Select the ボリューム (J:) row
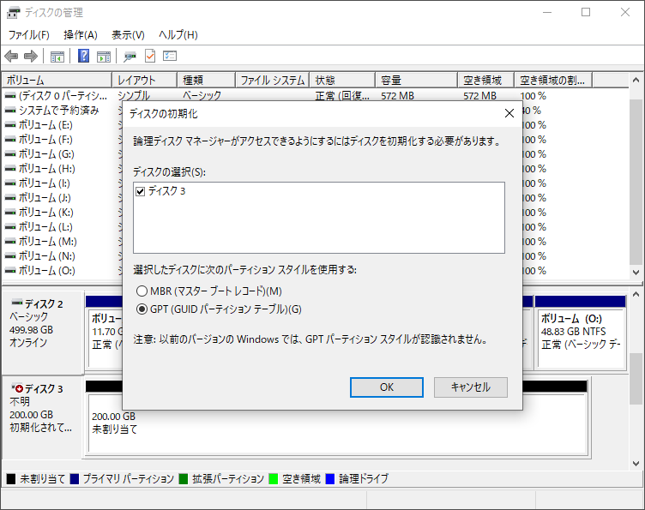This screenshot has width=645, height=510. point(45,198)
